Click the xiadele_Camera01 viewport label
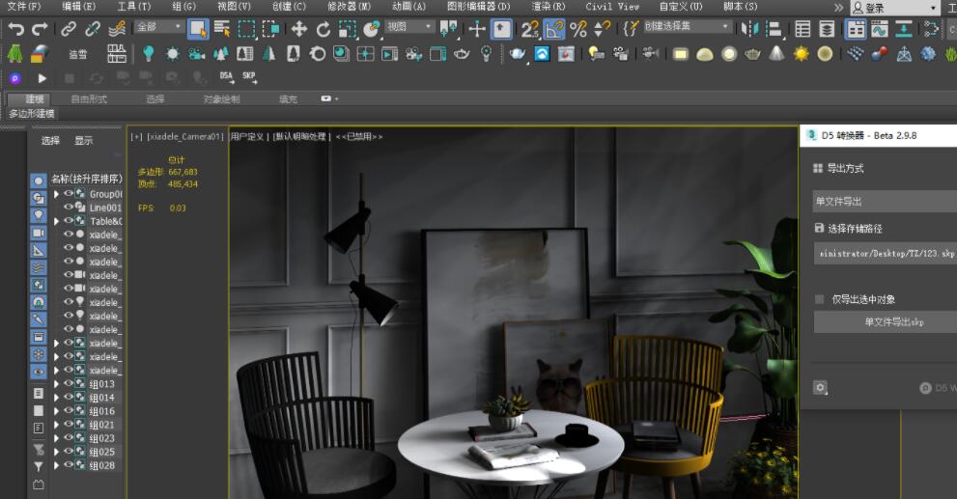Screen dimensions: 957x499 coord(185,137)
